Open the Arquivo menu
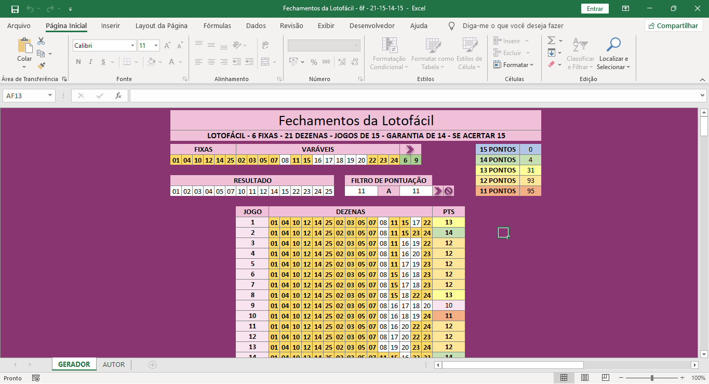709x384 pixels. (x=19, y=25)
